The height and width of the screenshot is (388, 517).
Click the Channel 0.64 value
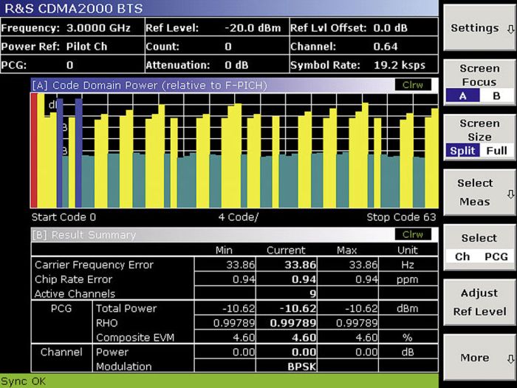(385, 47)
